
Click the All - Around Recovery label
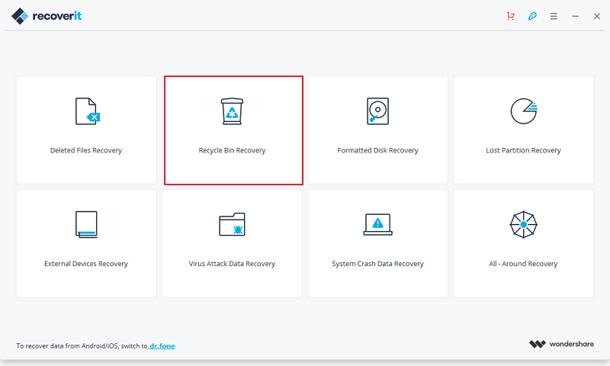click(523, 264)
